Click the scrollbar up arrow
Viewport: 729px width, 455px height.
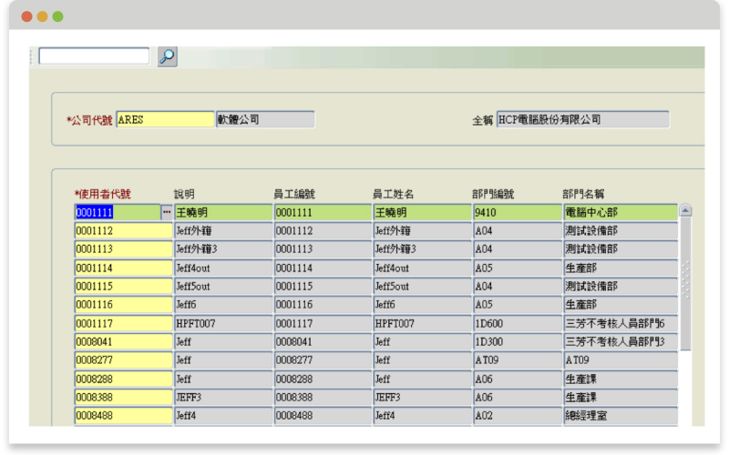685,211
